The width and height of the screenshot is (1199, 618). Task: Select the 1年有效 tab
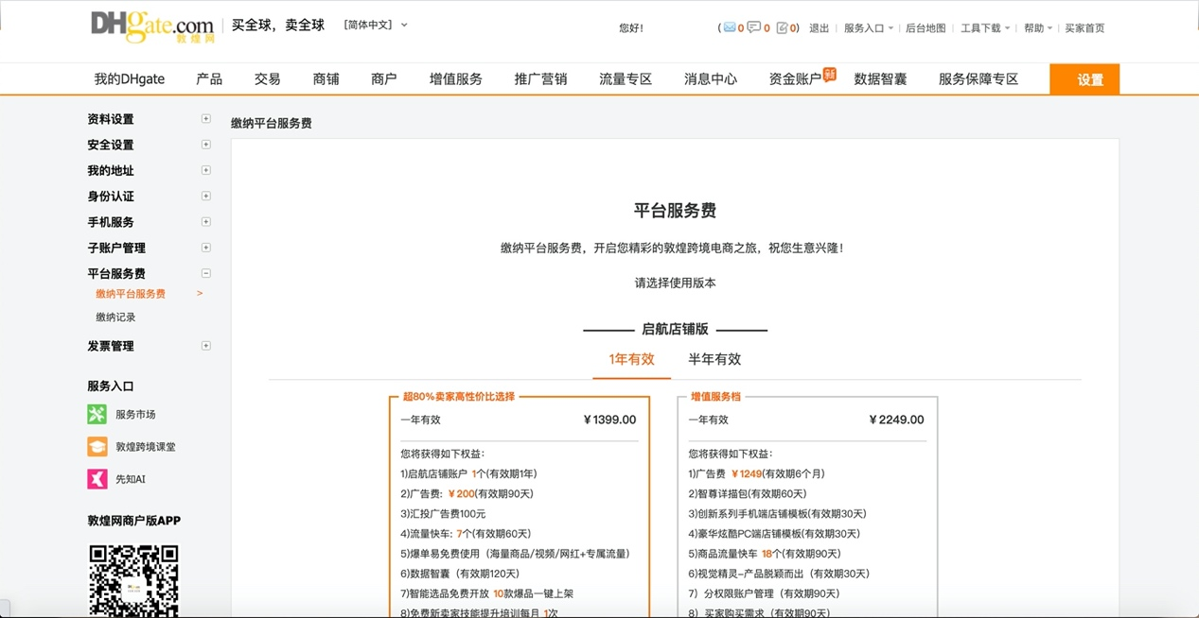tap(631, 359)
